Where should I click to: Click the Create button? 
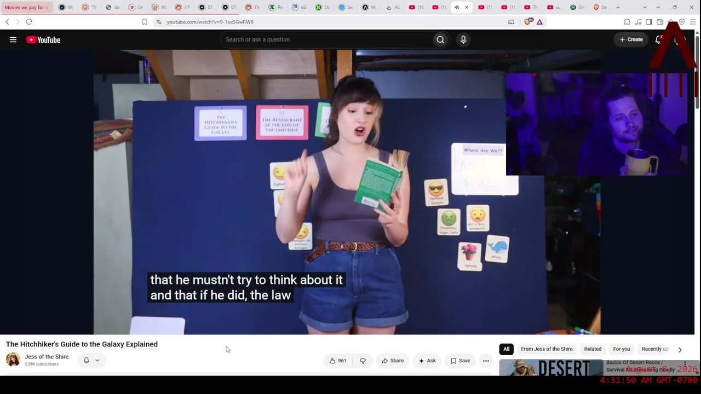tap(631, 39)
